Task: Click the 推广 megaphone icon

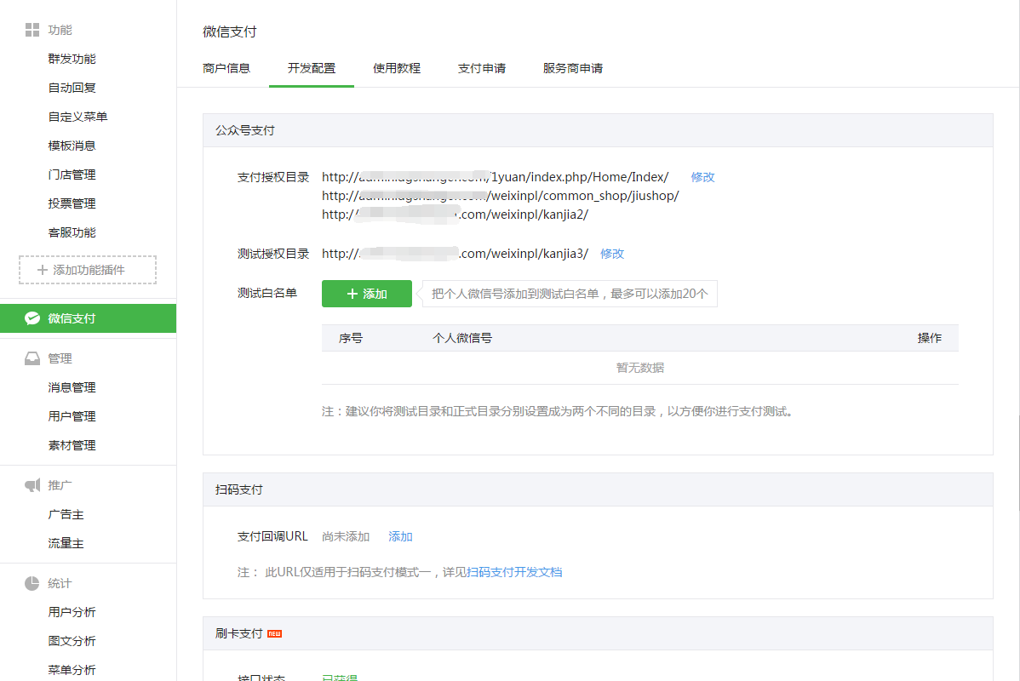Action: 32,485
